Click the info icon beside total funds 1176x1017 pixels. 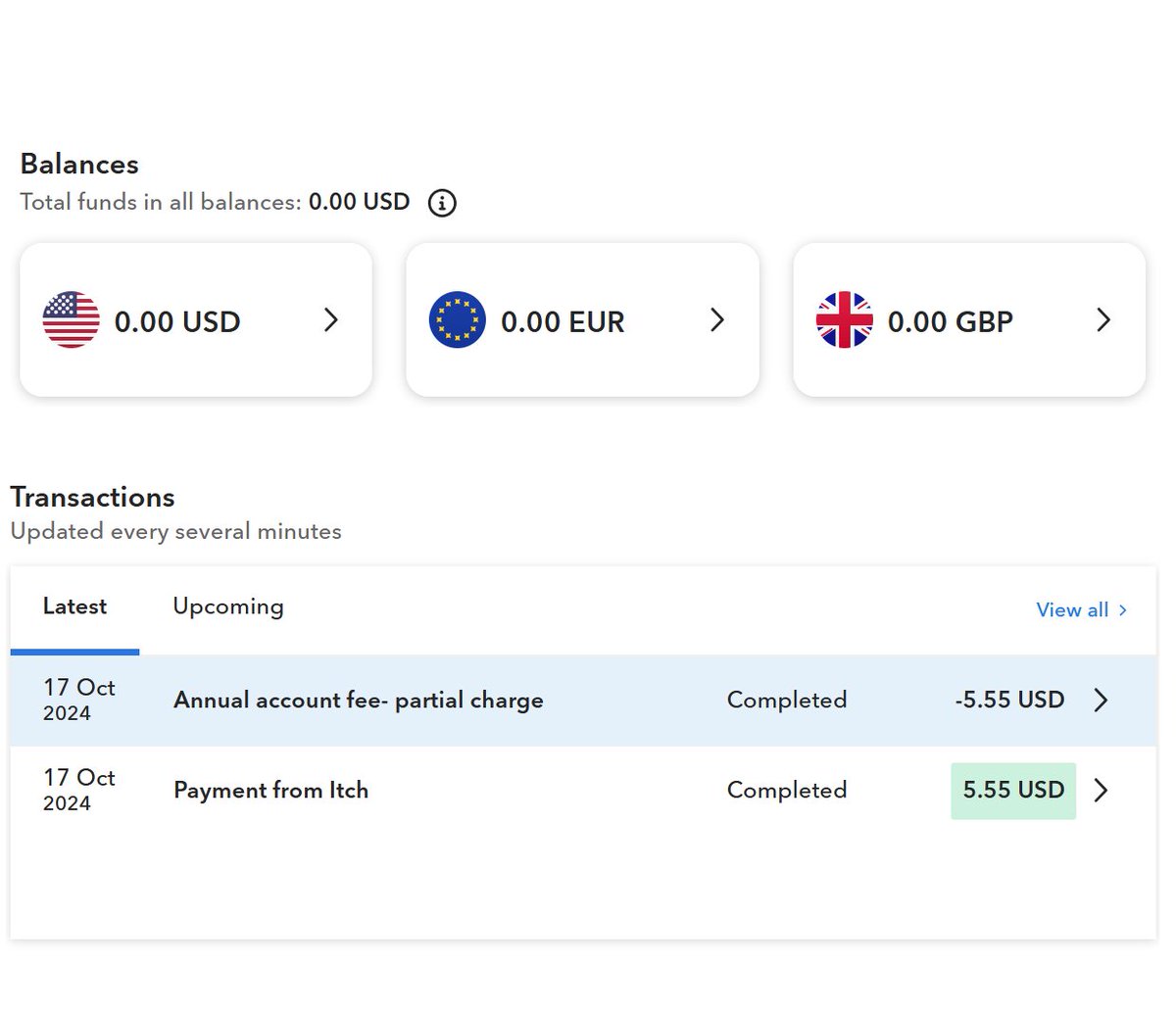point(442,203)
